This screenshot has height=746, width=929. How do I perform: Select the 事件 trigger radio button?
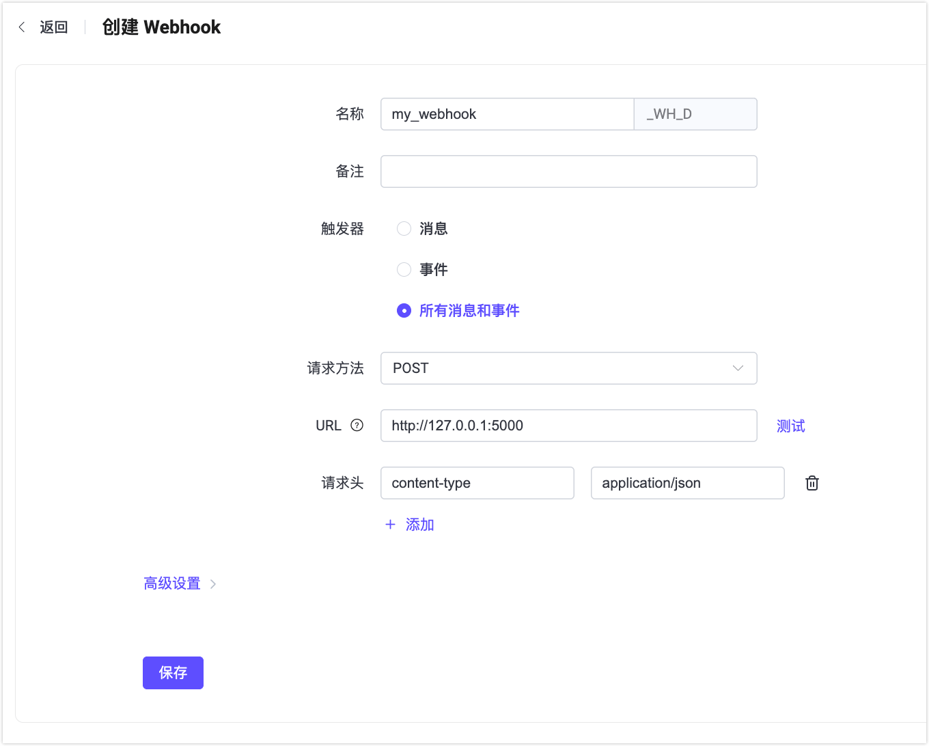coord(404,269)
